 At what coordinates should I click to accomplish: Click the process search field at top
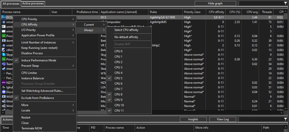pos(261,3)
